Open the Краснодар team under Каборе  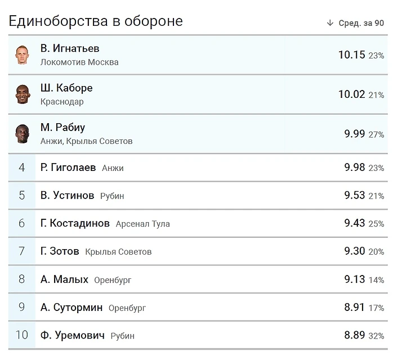click(62, 102)
